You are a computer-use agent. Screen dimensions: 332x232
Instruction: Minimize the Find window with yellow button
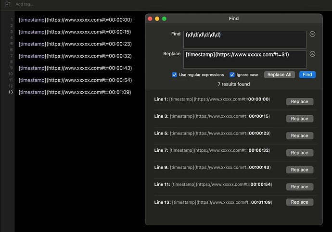point(157,19)
